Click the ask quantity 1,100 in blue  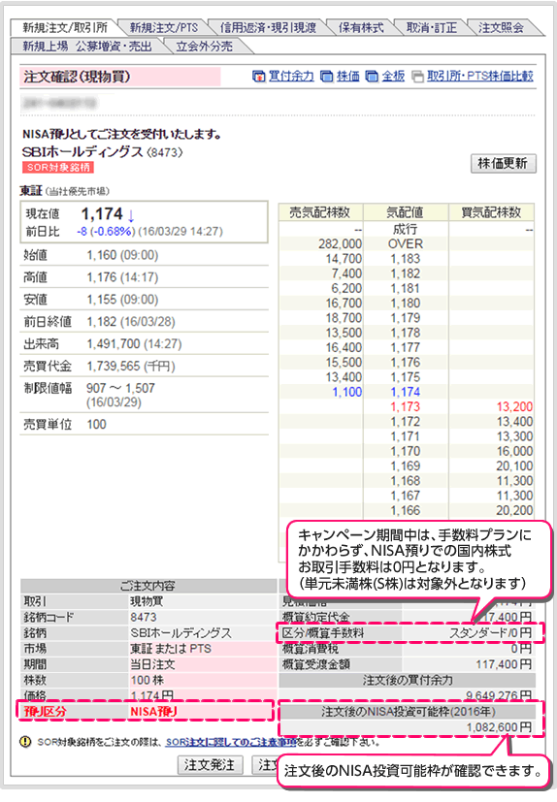tap(347, 393)
